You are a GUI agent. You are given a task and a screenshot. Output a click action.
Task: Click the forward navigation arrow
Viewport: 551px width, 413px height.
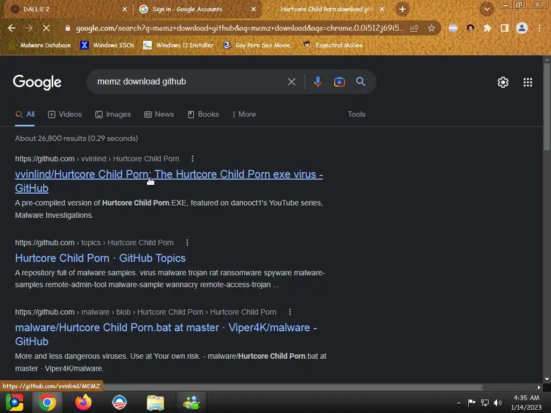pyautogui.click(x=29, y=28)
